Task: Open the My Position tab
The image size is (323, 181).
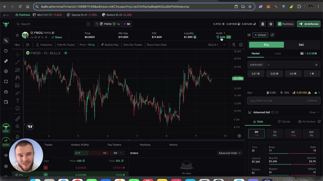Action: (307, 122)
